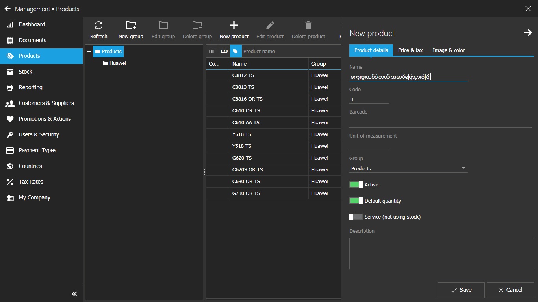The width and height of the screenshot is (538, 302).
Task: Toggle the Active switch off
Action: [356, 184]
